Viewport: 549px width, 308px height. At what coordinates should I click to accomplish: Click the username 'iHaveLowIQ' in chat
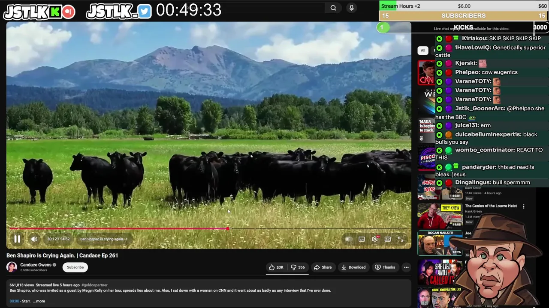point(473,47)
